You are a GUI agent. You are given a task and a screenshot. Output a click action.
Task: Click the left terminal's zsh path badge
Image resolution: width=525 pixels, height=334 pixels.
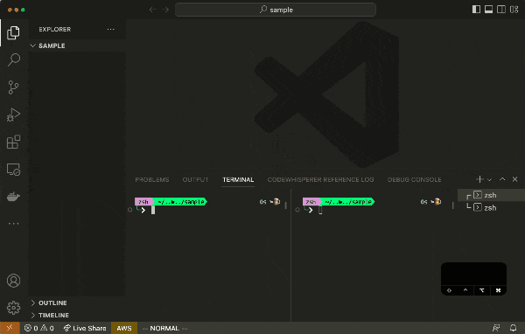click(171, 201)
